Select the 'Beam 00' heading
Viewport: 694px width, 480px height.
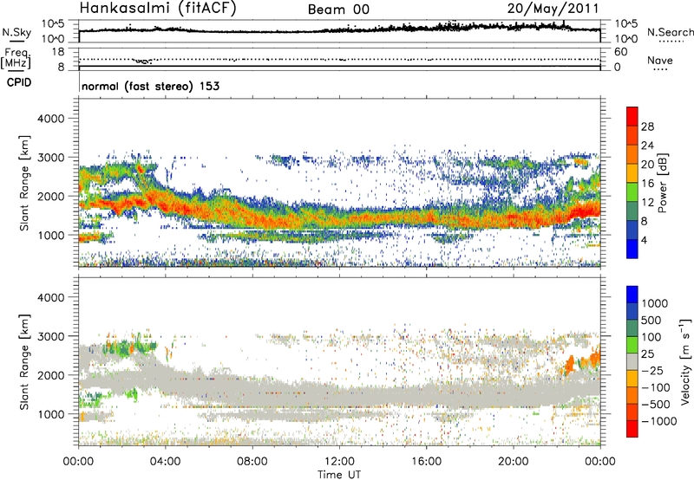click(x=338, y=10)
